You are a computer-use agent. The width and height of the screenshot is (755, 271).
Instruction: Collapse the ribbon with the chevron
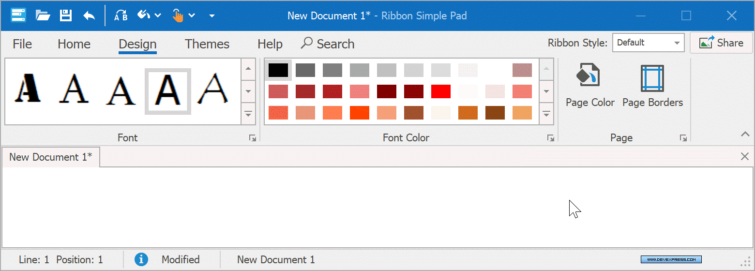click(744, 134)
